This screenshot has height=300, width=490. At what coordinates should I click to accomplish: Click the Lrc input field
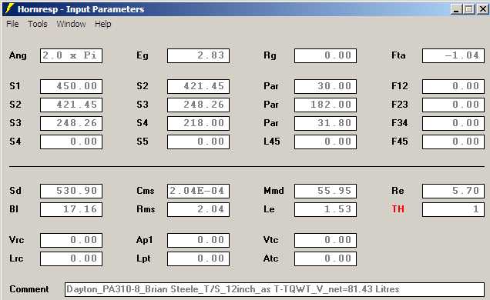pyautogui.click(x=71, y=258)
